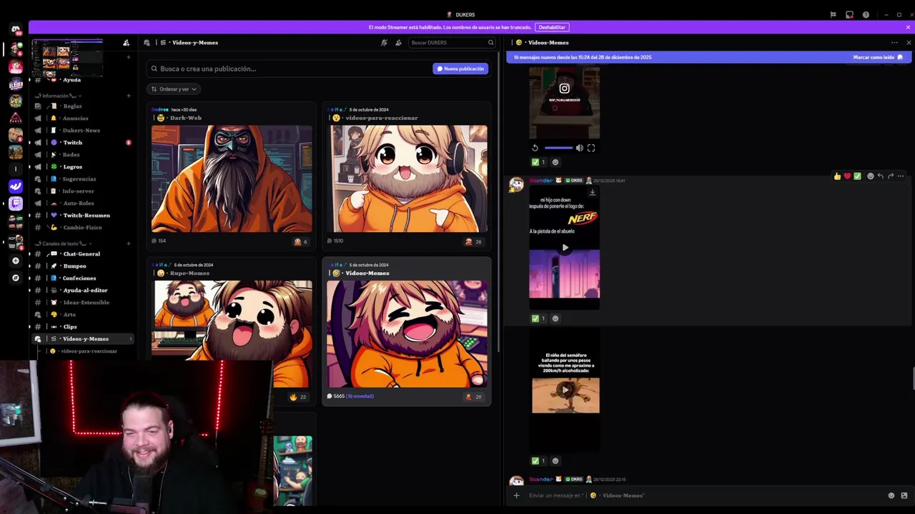
Task: Collapse the Información category
Action: (x=59, y=96)
